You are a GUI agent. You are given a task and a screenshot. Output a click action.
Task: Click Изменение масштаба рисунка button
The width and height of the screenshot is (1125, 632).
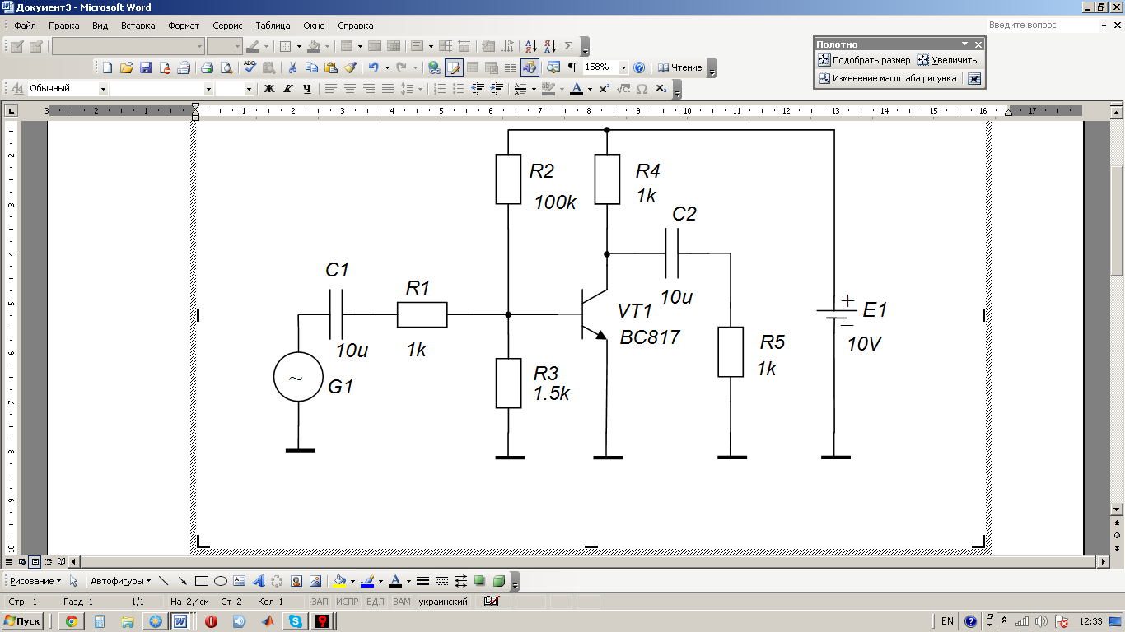[x=888, y=79]
